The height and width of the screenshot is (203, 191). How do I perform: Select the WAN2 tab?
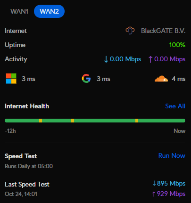pyautogui.click(x=49, y=11)
